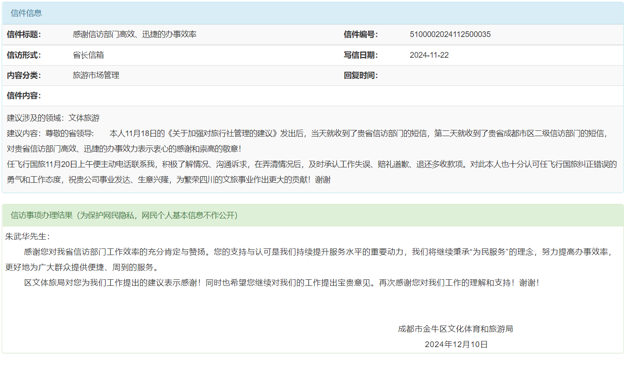This screenshot has height=370, width=626.
Task: Click the salutation 朱武华先生
Action: tap(27, 237)
